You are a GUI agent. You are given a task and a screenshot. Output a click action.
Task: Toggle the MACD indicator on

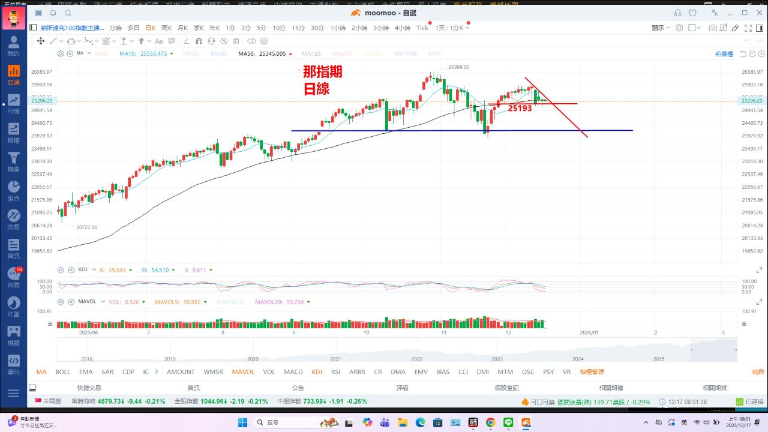click(293, 372)
